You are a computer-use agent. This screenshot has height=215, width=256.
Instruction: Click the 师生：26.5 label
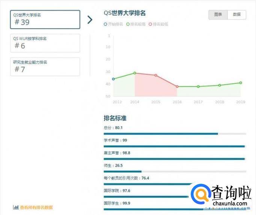(113, 166)
